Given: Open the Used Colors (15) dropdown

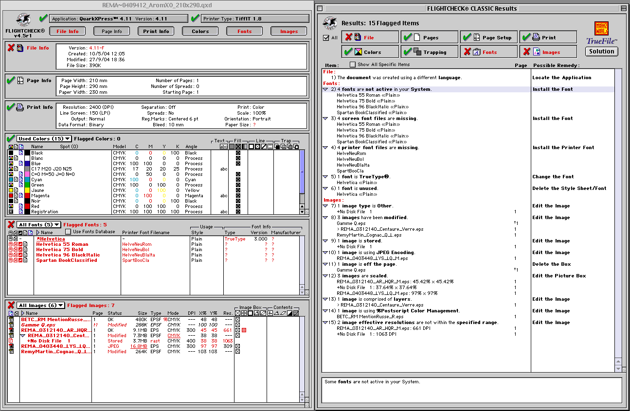Looking at the screenshot, I should point(44,139).
